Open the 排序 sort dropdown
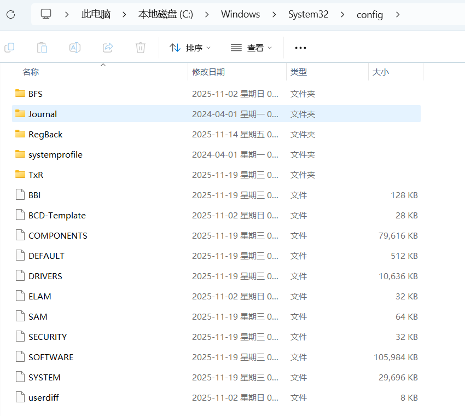This screenshot has width=465, height=416. (190, 48)
